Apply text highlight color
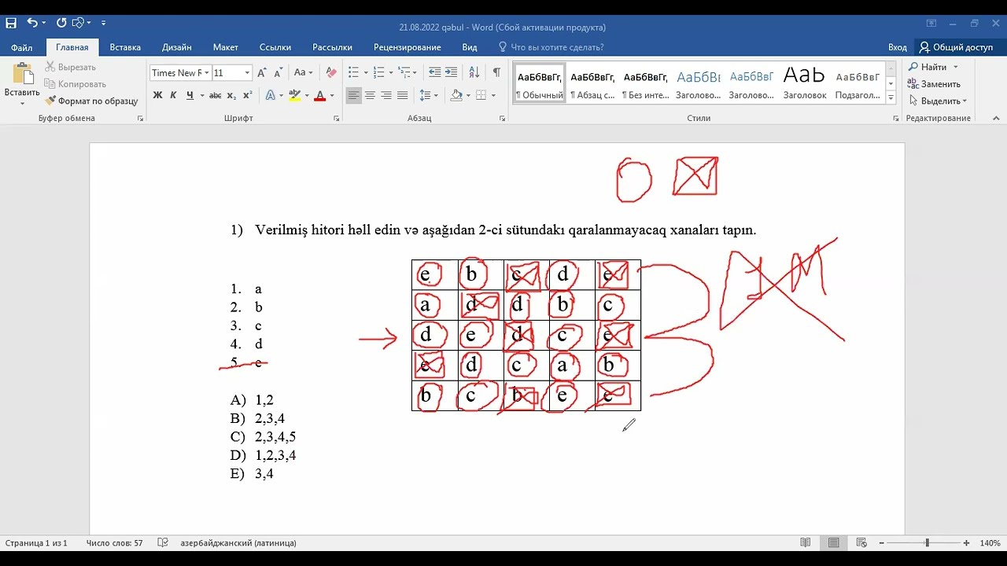The width and height of the screenshot is (1007, 566). (x=294, y=95)
